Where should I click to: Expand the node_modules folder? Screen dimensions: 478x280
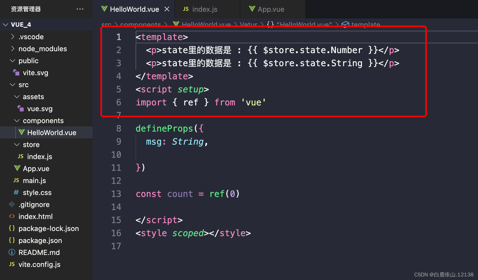point(12,48)
